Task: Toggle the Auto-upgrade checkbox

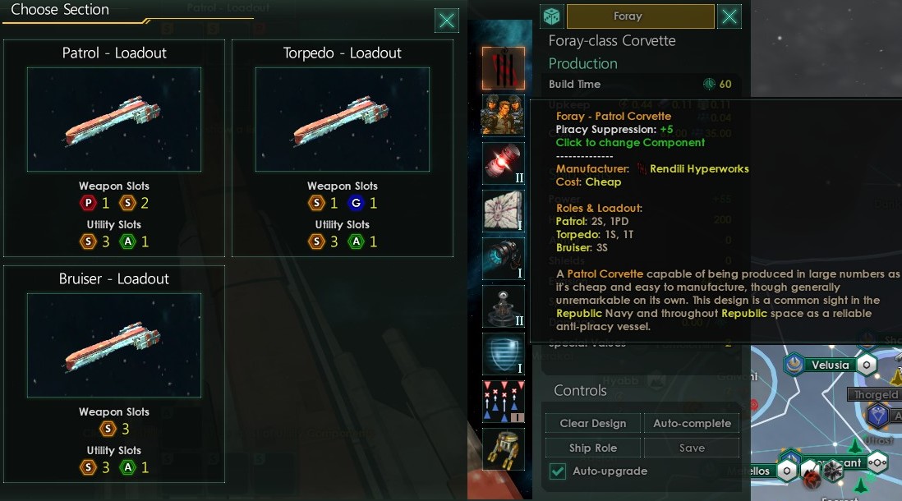Action: 558,471
